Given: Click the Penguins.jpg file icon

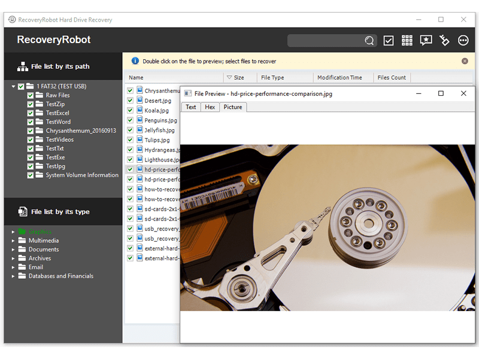Looking at the screenshot, I should point(140,120).
